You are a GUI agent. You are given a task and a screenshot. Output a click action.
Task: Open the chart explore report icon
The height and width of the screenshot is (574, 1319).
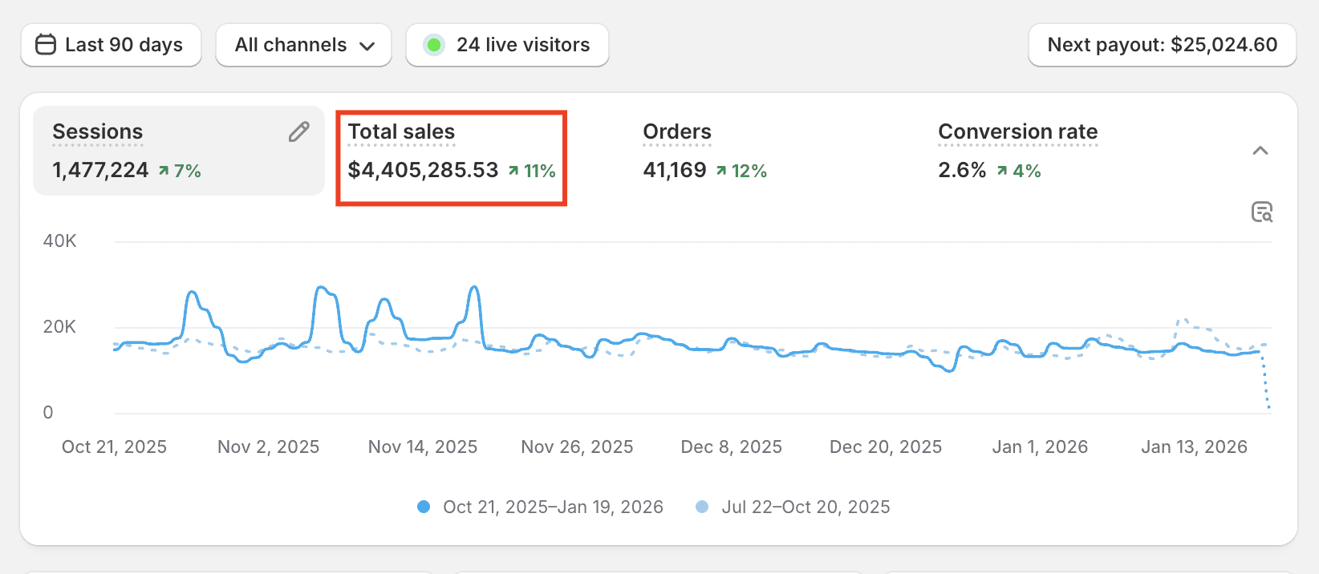coord(1262,212)
